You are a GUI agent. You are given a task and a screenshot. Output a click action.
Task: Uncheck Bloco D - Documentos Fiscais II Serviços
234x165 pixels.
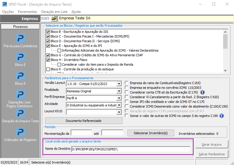pos(48,41)
